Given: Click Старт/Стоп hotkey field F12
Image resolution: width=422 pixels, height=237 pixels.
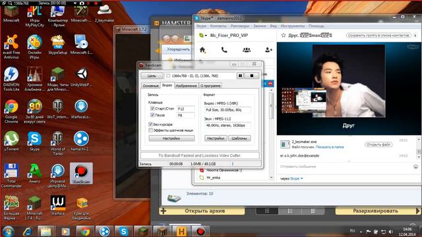Looking at the screenshot, I should coord(186,109).
